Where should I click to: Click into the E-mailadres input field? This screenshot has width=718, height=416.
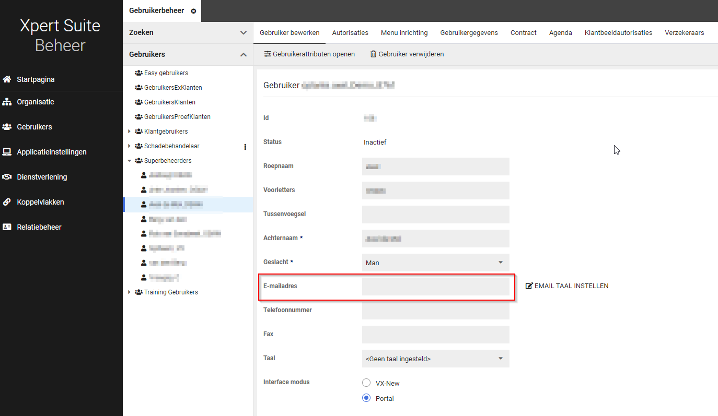click(435, 287)
